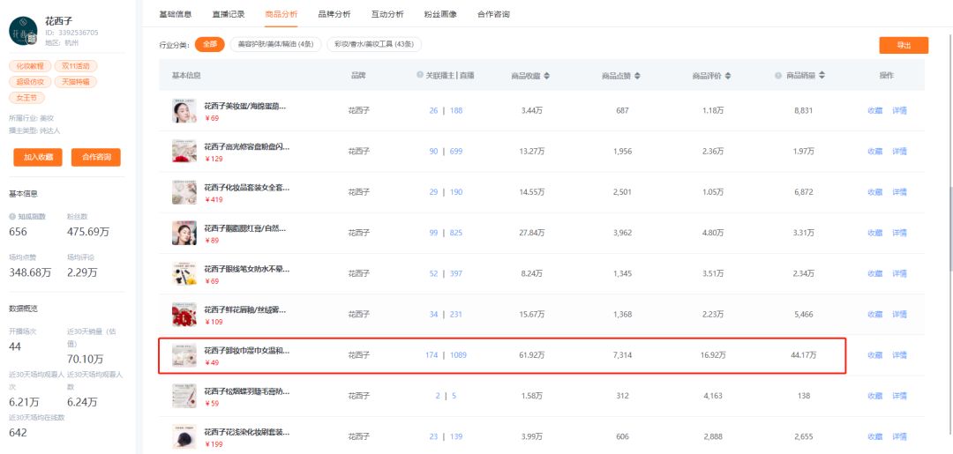Image resolution: width=953 pixels, height=454 pixels.
Task: Sort by 商品点赞 arrows icon
Action: (x=637, y=76)
